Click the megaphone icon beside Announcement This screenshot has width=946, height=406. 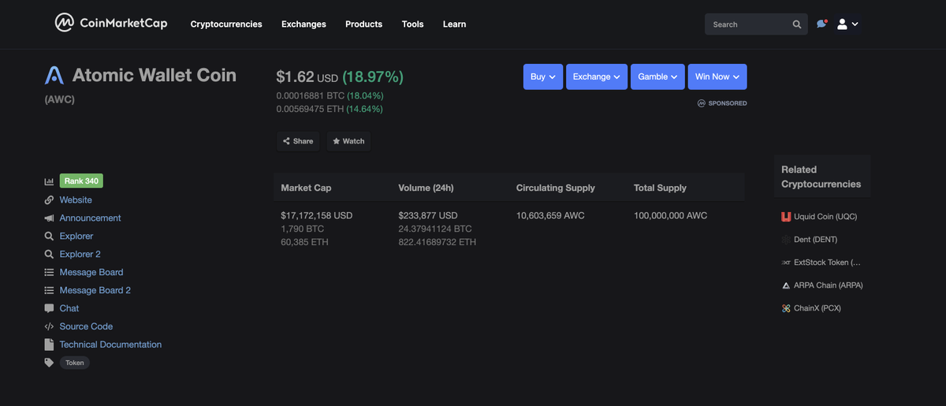tap(49, 218)
